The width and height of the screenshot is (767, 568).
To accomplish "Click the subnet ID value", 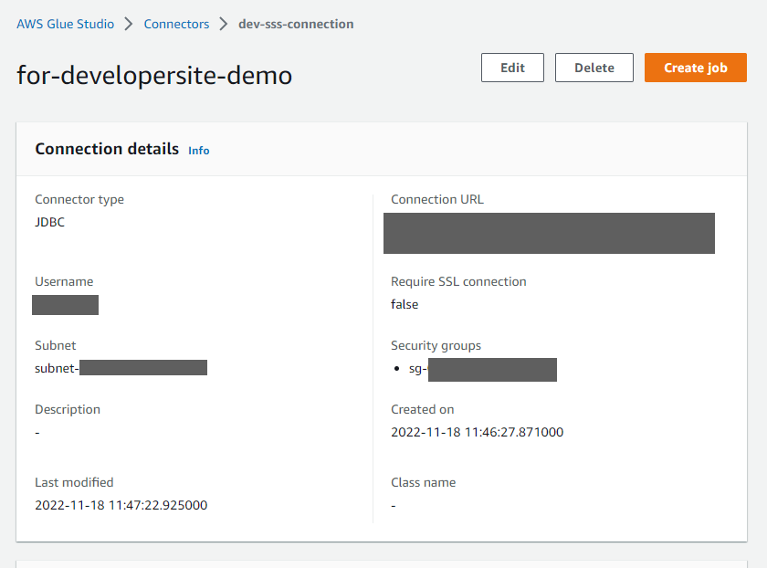I will click(x=121, y=368).
